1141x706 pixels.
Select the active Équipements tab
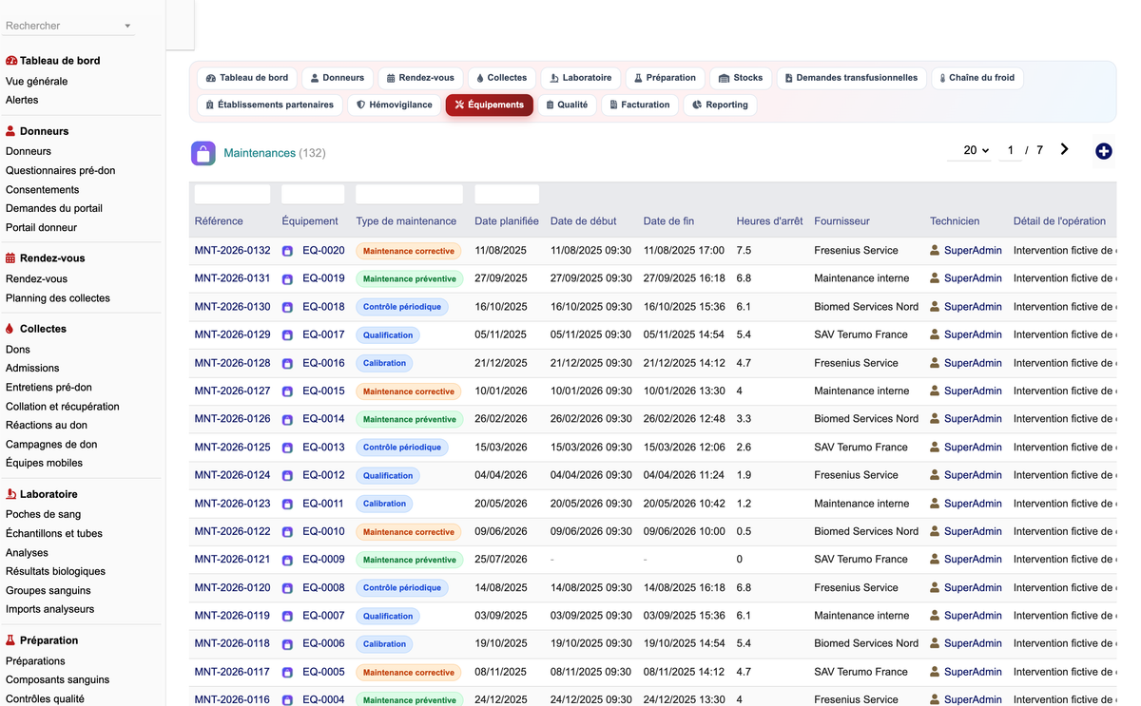tap(490, 105)
